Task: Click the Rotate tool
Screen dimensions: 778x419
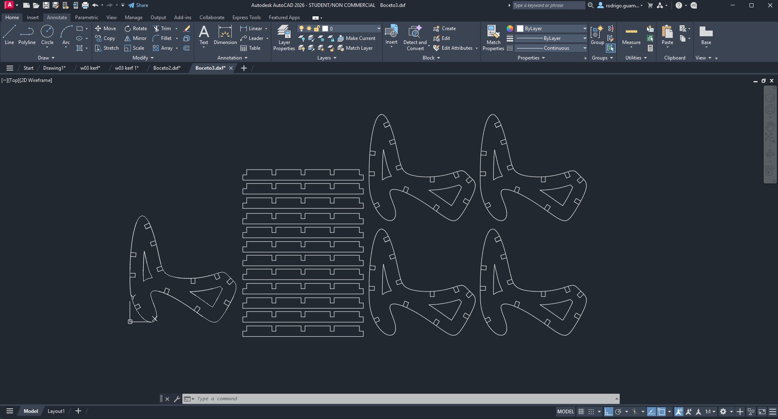Action: [x=136, y=29]
